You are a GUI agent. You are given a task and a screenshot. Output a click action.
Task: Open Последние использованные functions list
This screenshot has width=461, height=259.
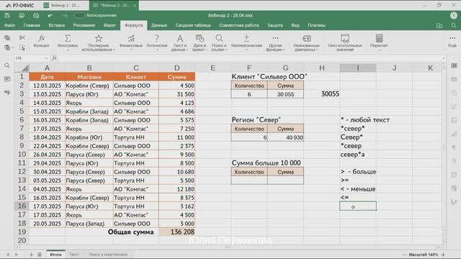click(99, 42)
